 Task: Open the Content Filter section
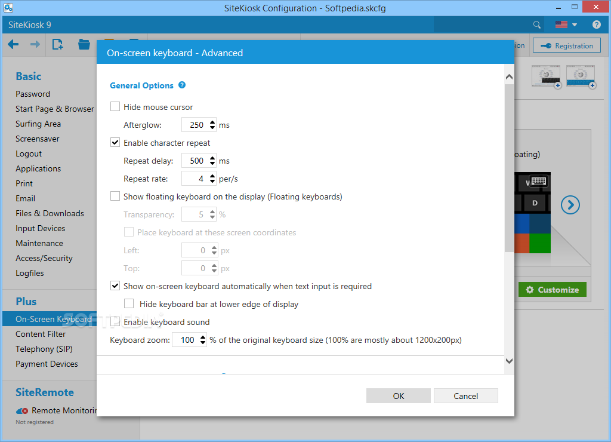41,334
